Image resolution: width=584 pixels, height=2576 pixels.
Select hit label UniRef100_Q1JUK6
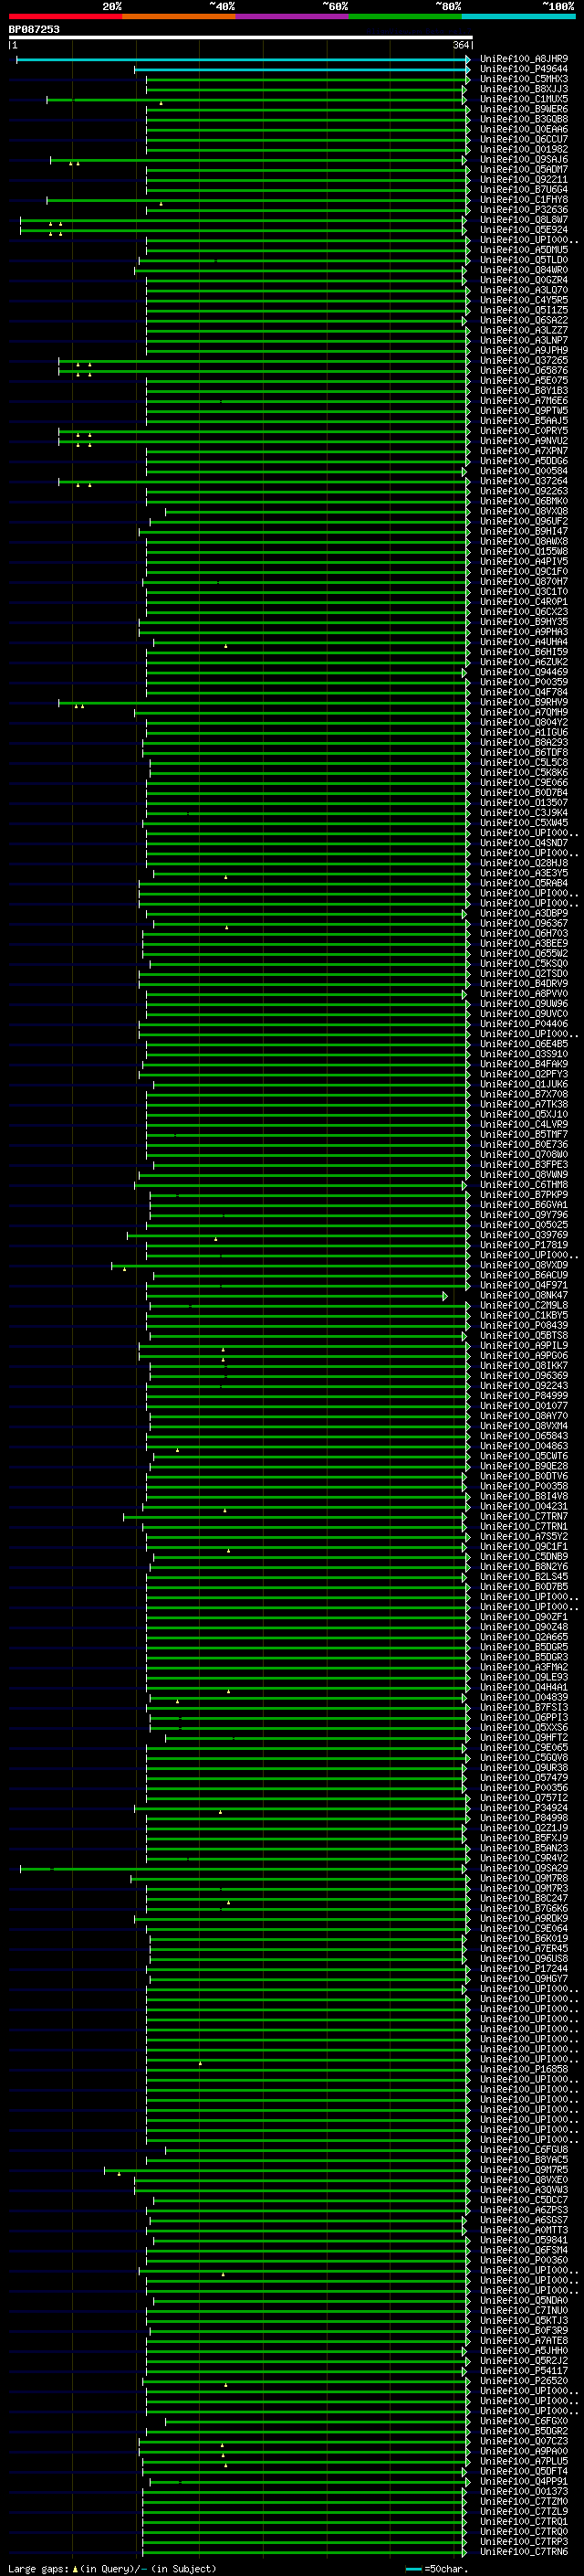pyautogui.click(x=524, y=1084)
